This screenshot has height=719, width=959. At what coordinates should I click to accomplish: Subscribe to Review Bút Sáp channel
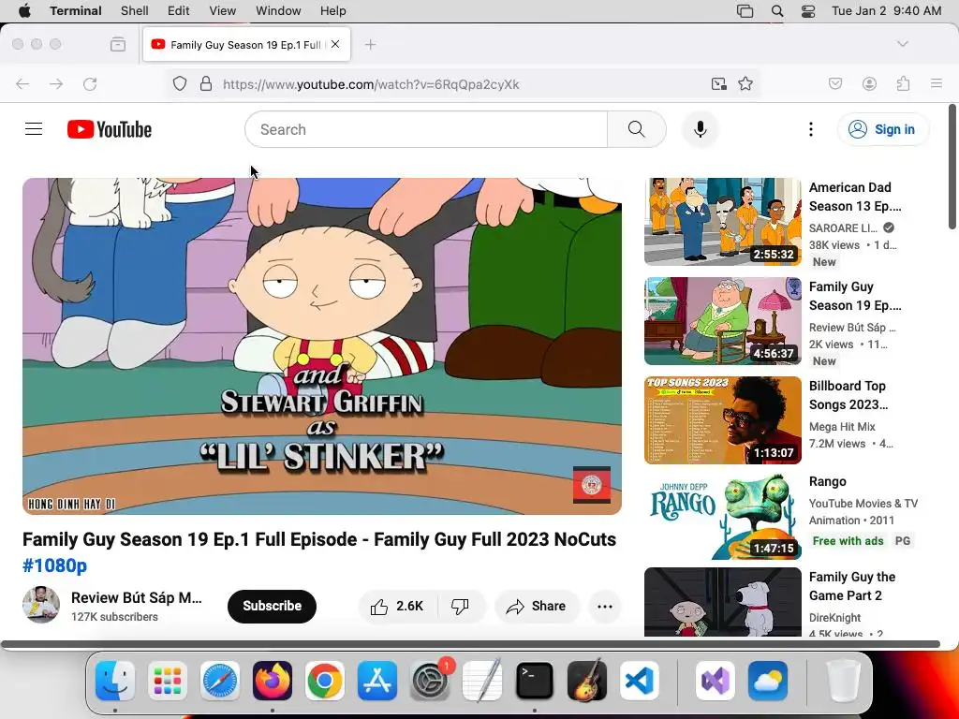pos(272,606)
